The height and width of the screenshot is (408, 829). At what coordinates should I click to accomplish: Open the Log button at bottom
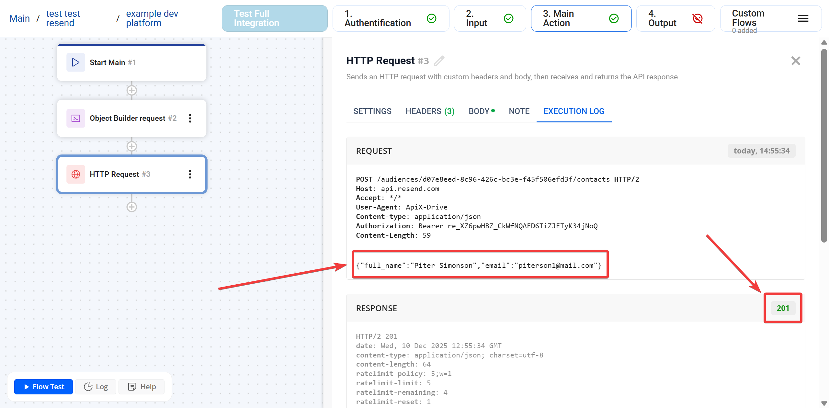pos(96,387)
